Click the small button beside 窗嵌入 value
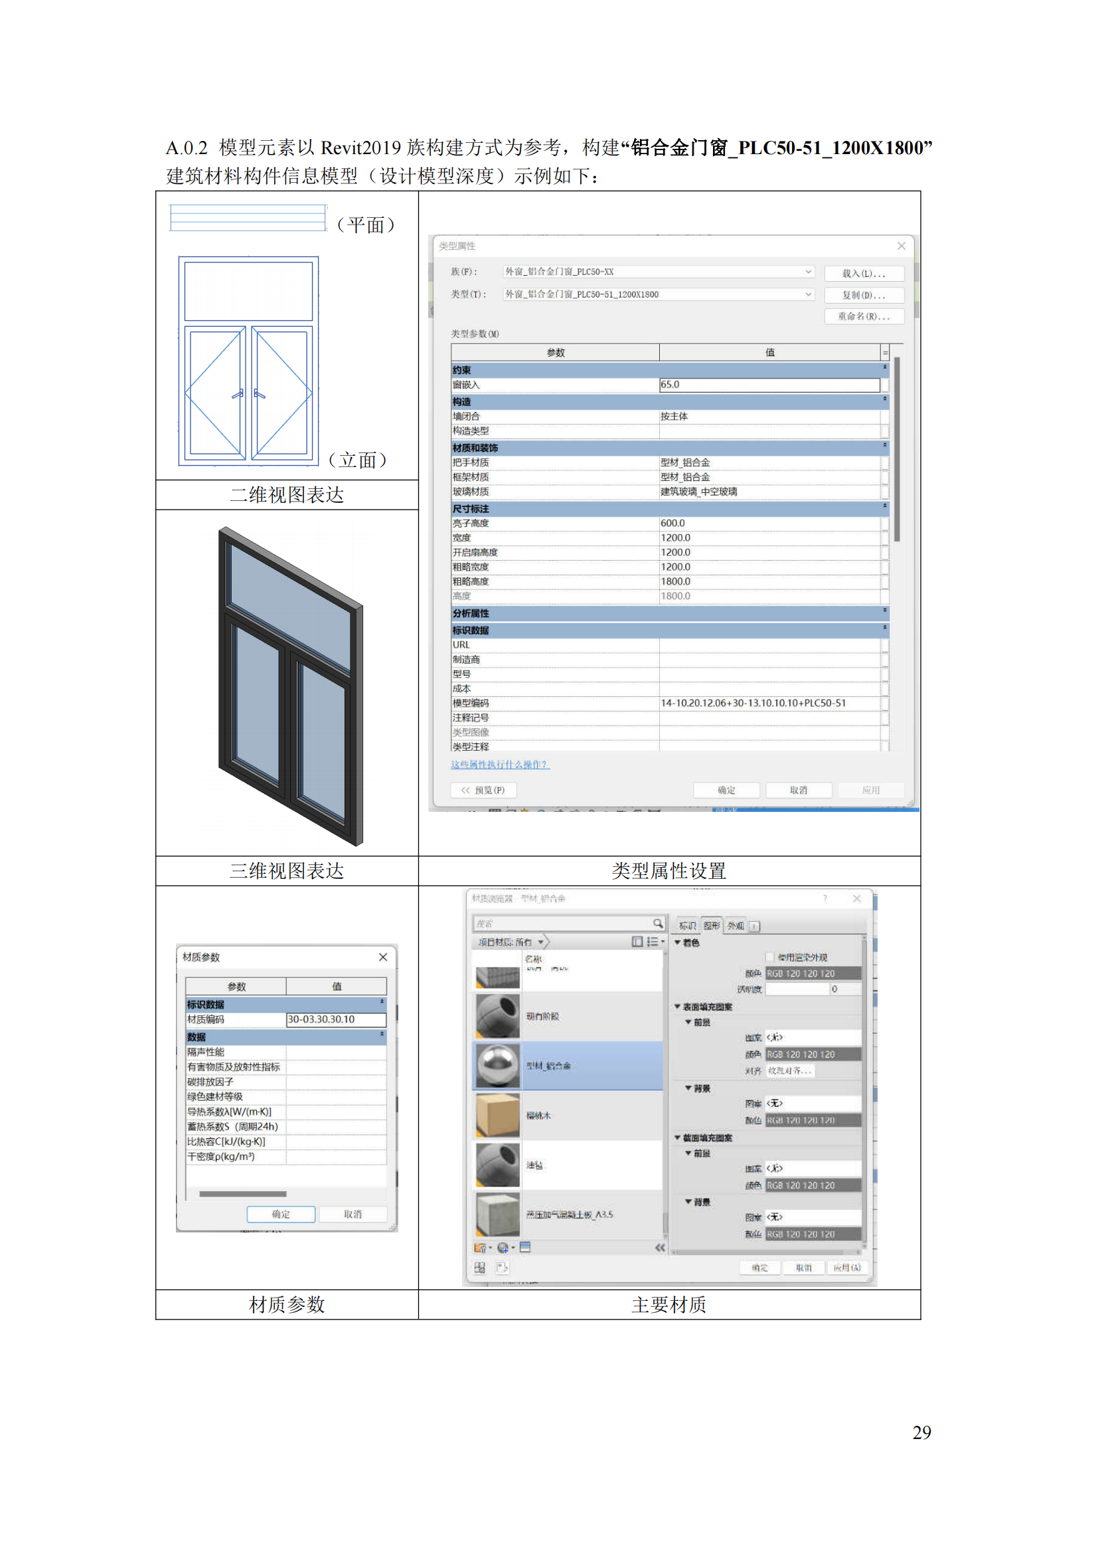 [884, 385]
